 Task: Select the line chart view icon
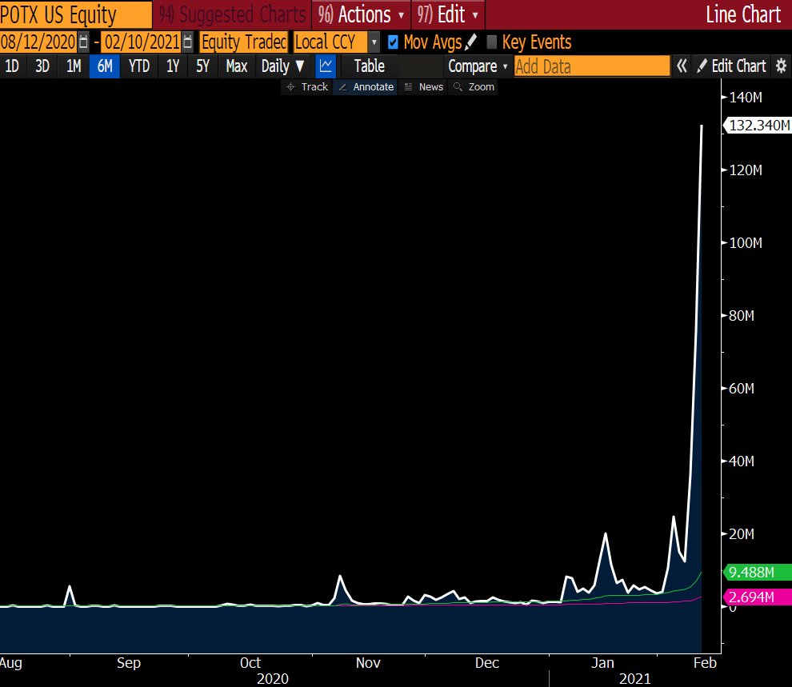coord(326,66)
